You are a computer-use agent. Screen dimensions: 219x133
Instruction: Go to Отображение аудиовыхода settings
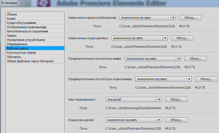point(35,27)
